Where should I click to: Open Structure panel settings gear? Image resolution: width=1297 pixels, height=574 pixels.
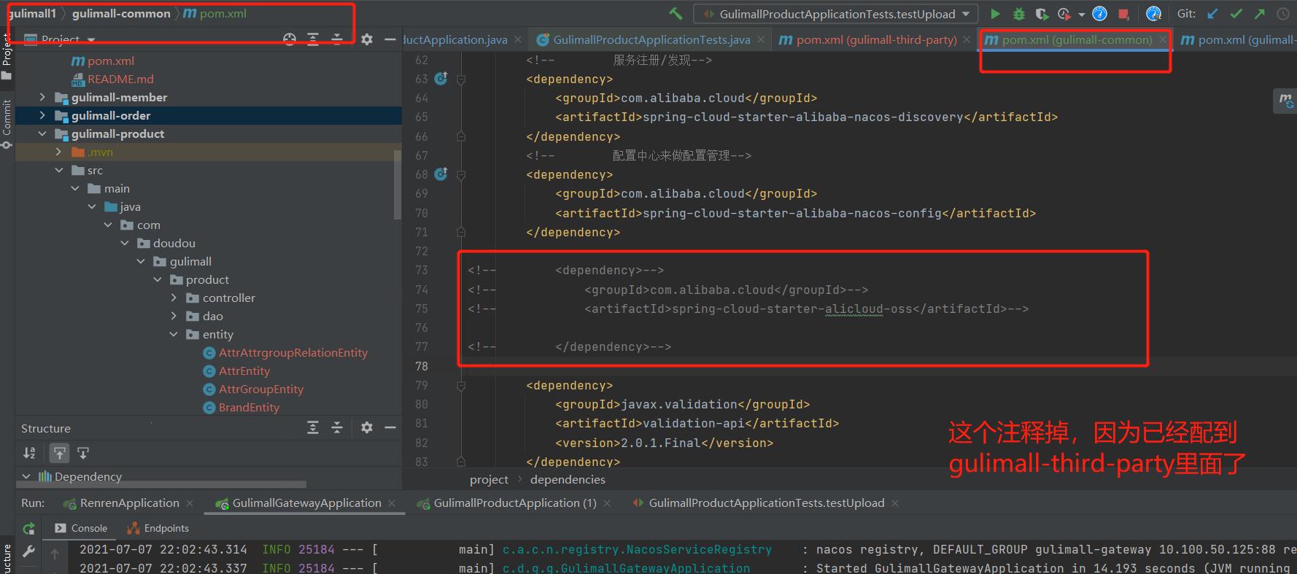[x=367, y=427]
